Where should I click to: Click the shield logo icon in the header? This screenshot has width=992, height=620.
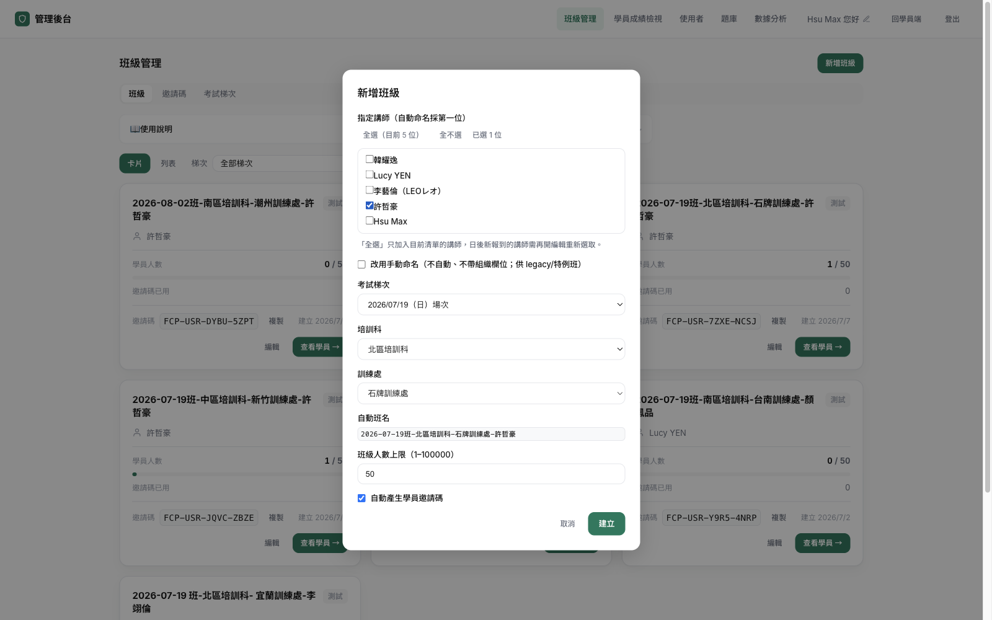pyautogui.click(x=22, y=19)
